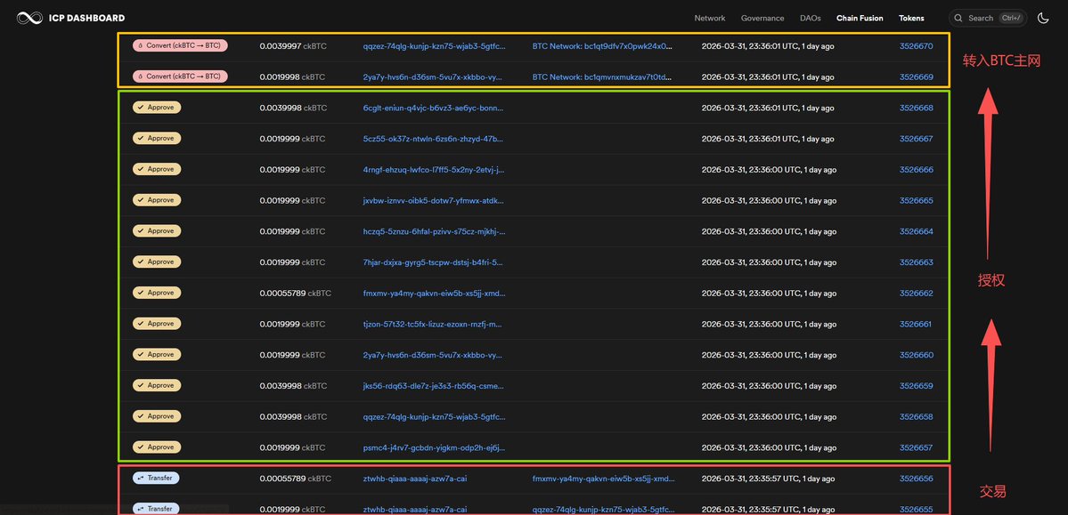Open principal 5cz55-ok37z-ntwln
Image resolution: width=1068 pixels, height=515 pixels.
point(434,139)
